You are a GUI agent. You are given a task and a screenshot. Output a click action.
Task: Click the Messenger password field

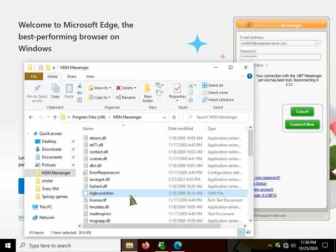click(280, 57)
